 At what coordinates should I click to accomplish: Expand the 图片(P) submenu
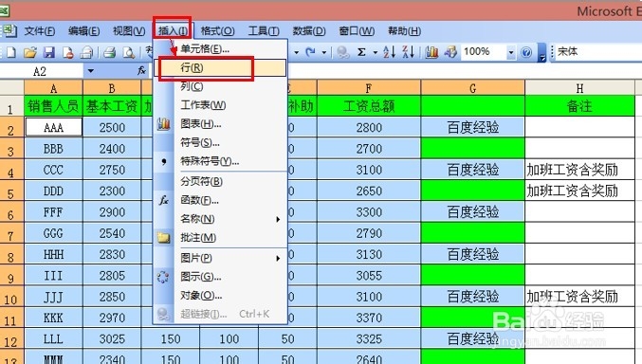(278, 259)
